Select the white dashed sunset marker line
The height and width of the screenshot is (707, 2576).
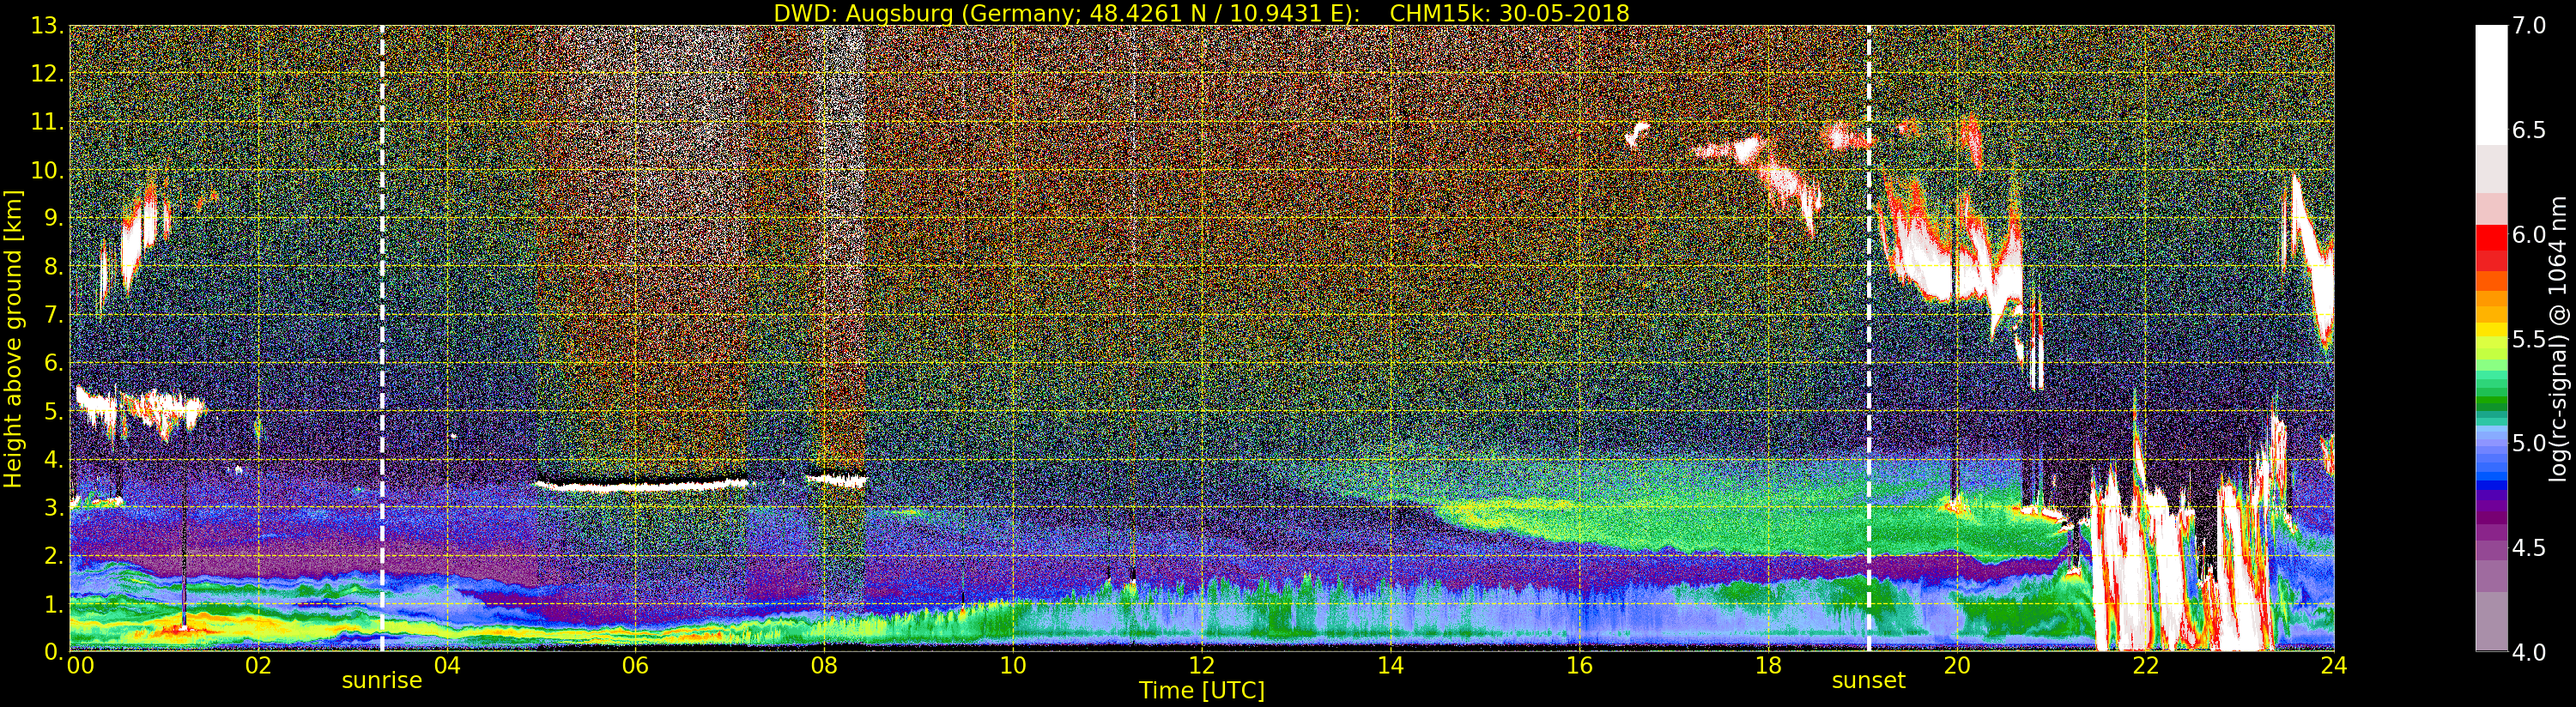pos(1868,339)
